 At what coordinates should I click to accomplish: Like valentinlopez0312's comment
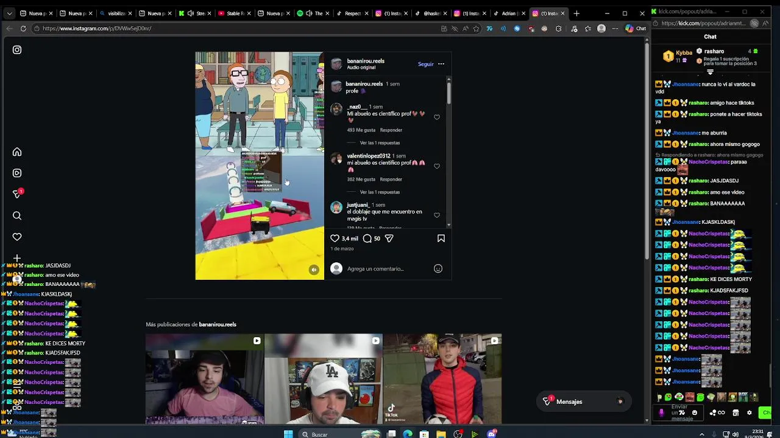(x=437, y=166)
